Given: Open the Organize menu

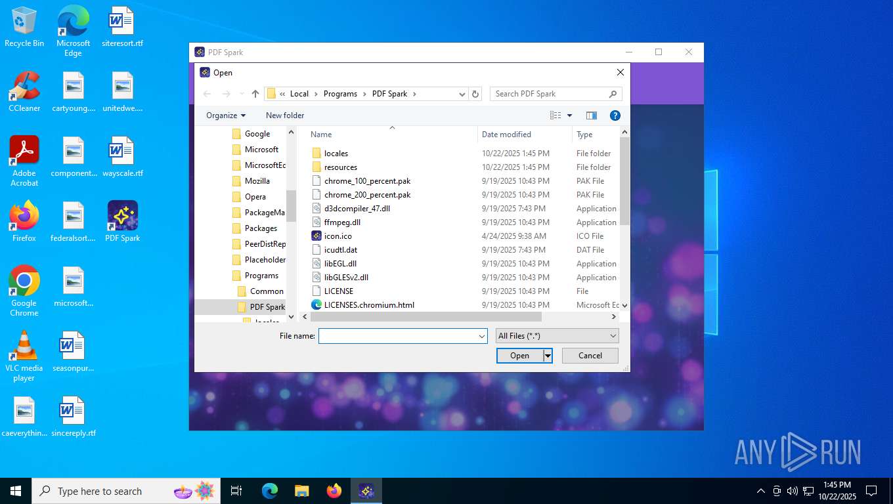Looking at the screenshot, I should coord(225,115).
